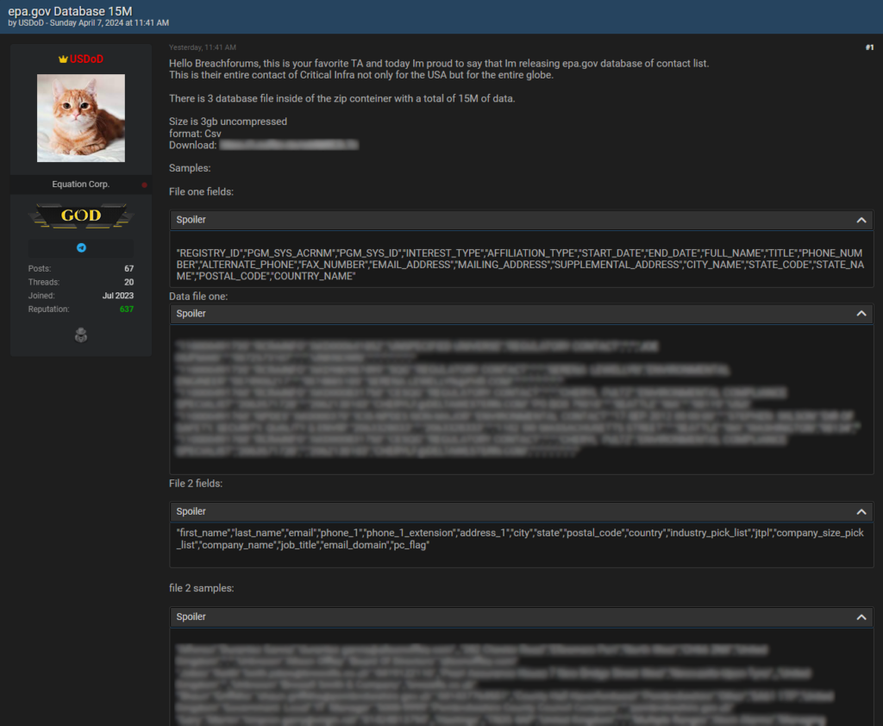Click the File one fields spoiler header label
The height and width of the screenshot is (726, 883).
pos(191,220)
